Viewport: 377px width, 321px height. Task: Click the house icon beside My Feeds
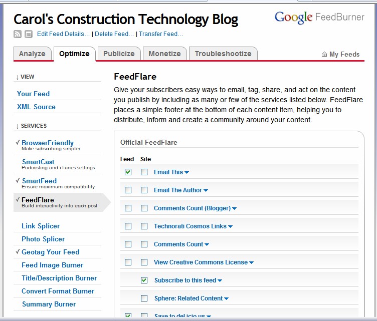pyautogui.click(x=324, y=54)
